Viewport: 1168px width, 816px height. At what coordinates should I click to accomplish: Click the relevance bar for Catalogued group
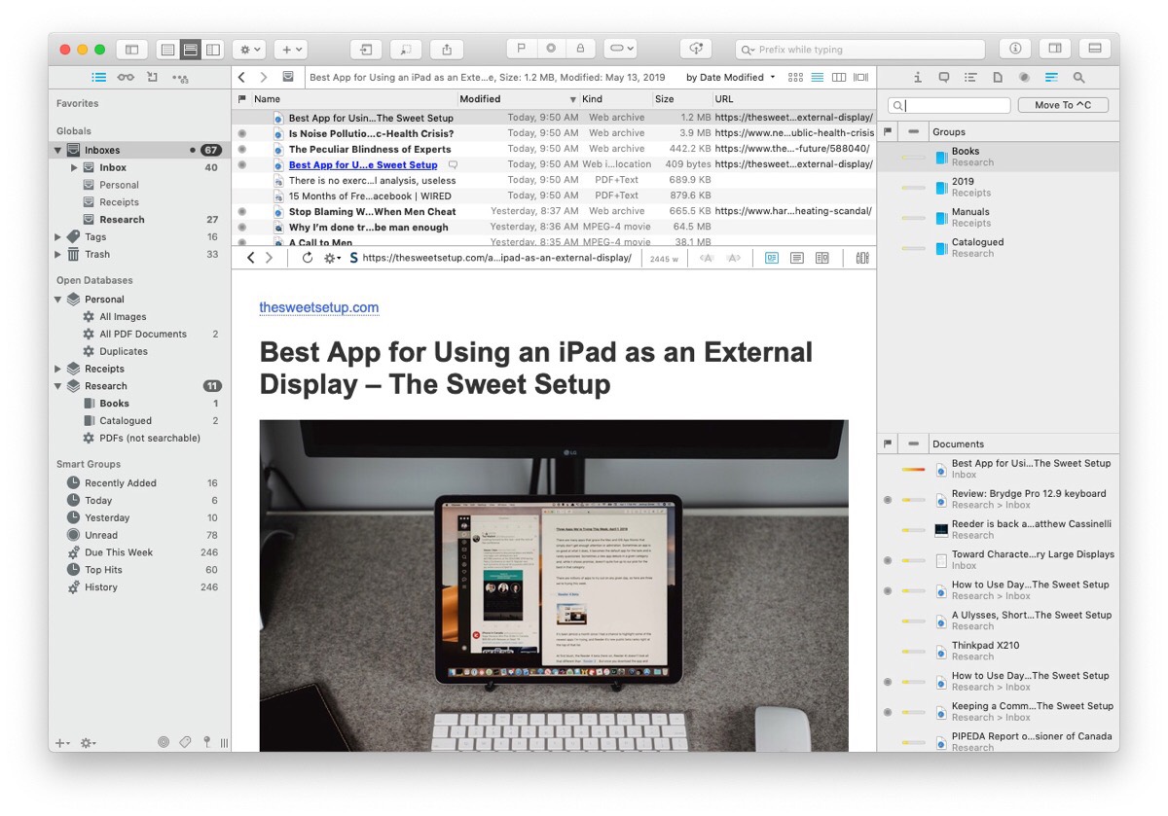(913, 248)
